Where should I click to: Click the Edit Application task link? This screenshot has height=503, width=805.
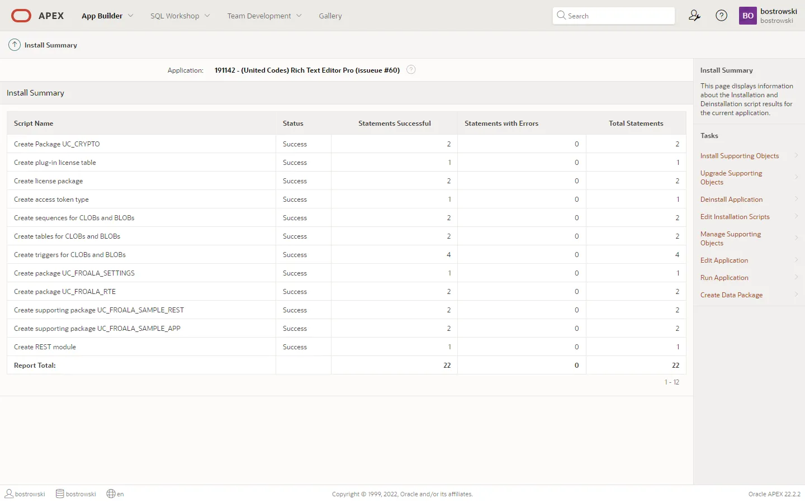click(x=724, y=260)
